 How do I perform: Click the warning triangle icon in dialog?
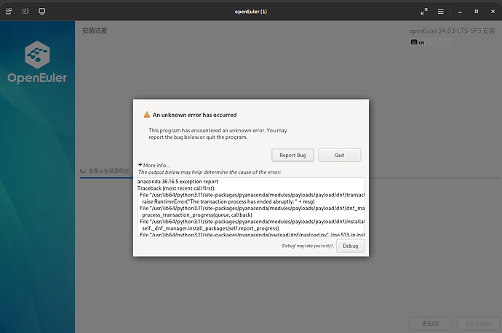[x=146, y=115]
